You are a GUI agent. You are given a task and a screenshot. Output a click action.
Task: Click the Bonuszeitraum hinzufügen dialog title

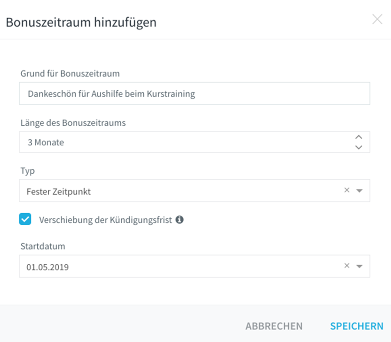pyautogui.click(x=81, y=23)
